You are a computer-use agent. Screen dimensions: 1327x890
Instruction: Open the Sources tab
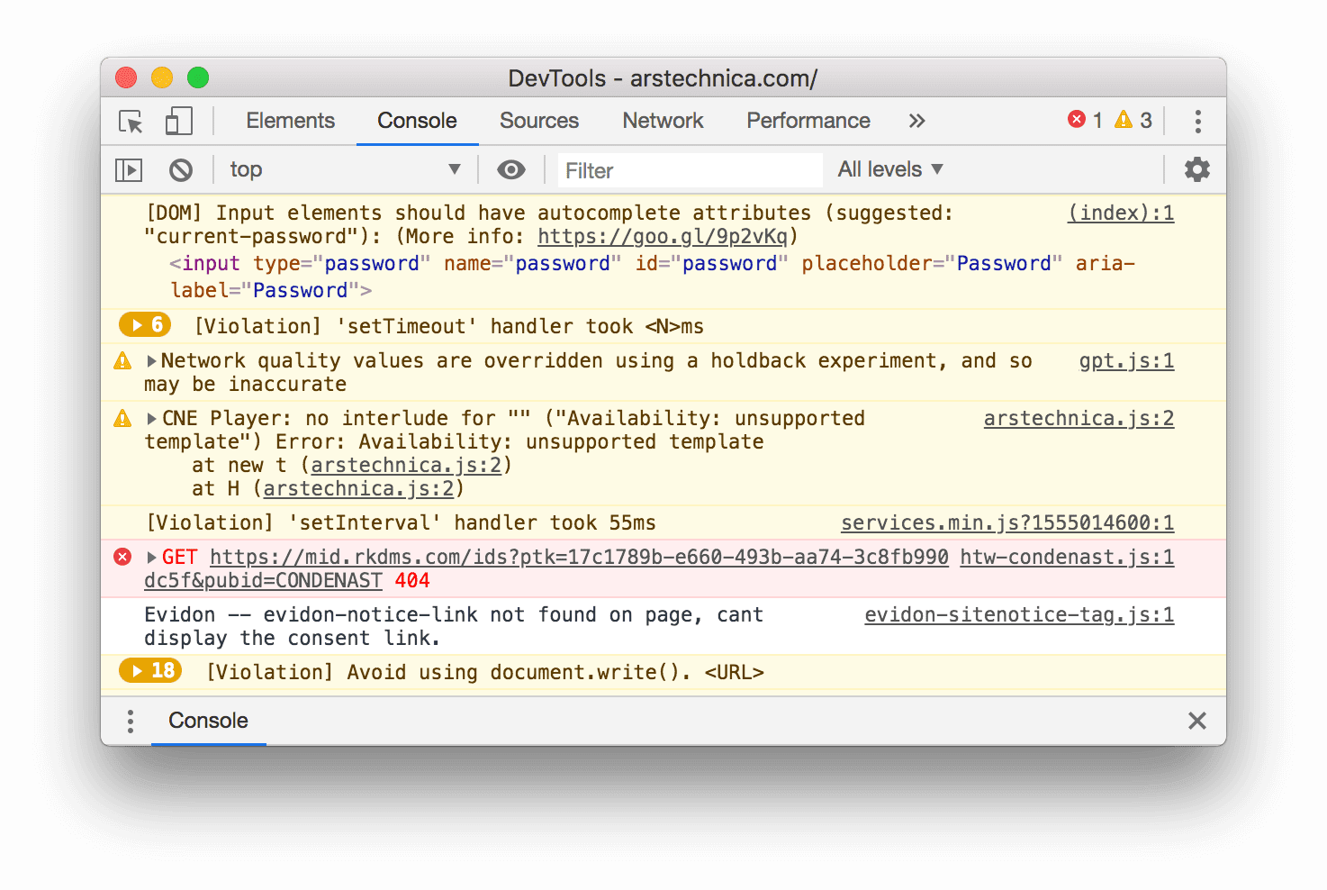pos(538,121)
